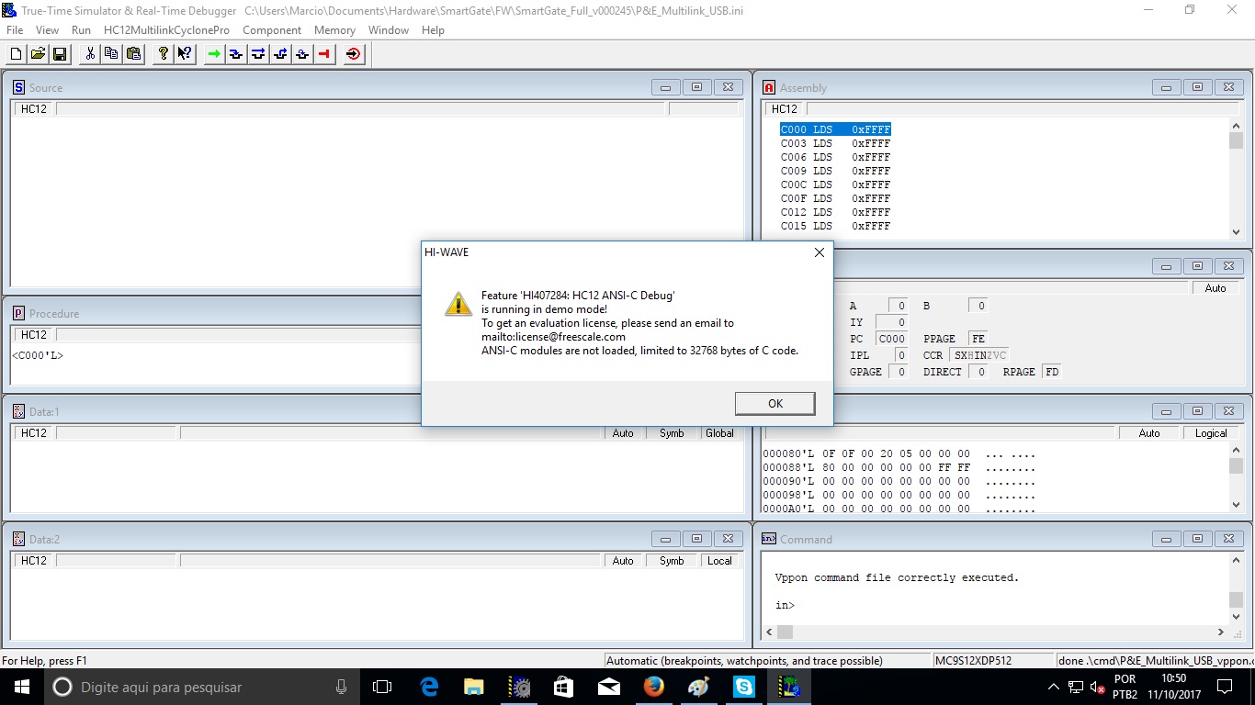Open Help Topics with the question mark icon
Image resolution: width=1255 pixels, height=705 pixels.
click(x=164, y=54)
